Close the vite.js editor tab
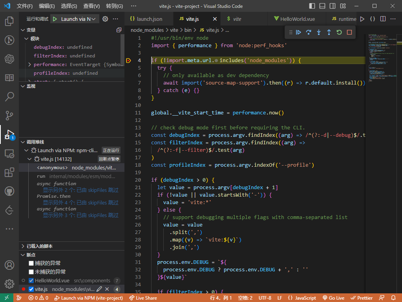Viewport: 402px width, 302px height. click(x=215, y=19)
